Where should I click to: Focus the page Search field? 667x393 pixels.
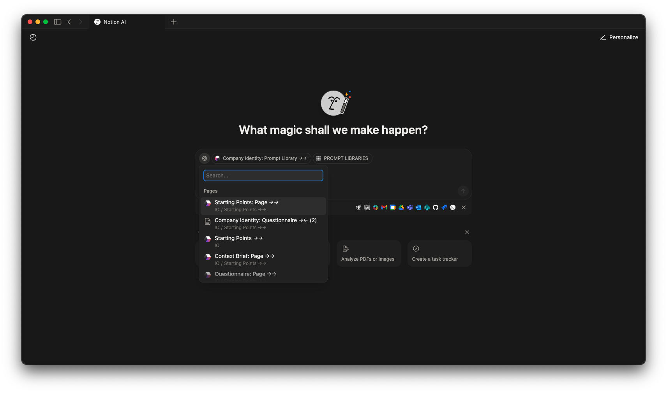point(263,175)
